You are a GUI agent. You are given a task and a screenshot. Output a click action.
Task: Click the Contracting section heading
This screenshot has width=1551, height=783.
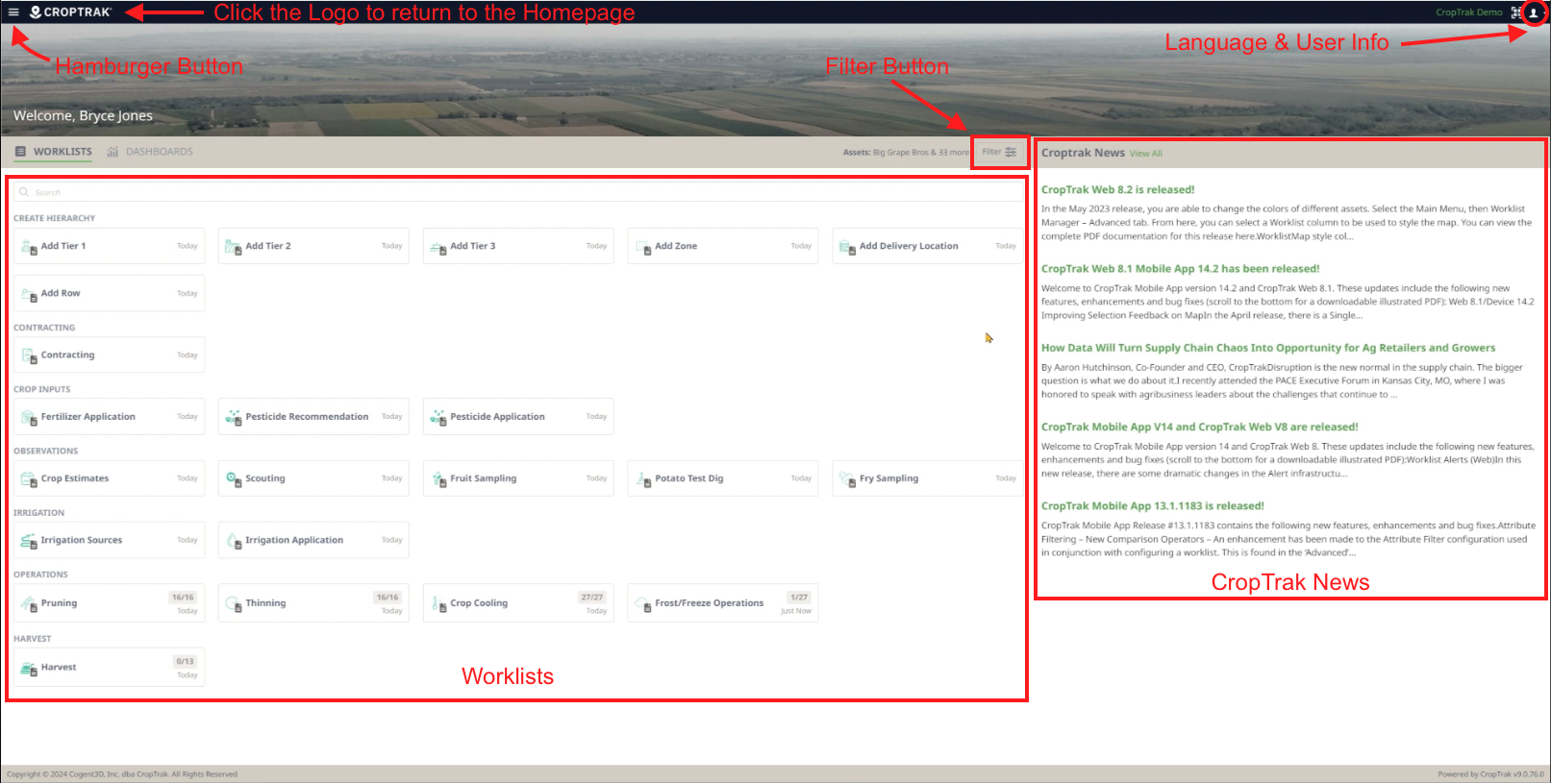pyautogui.click(x=44, y=328)
